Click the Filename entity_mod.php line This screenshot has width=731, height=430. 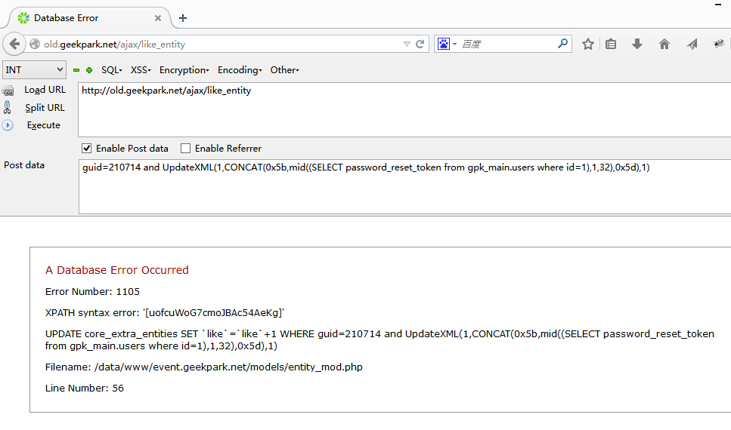204,367
